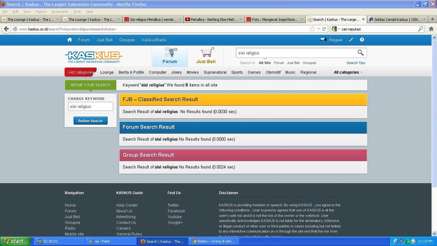Click the magnifier in Firefox search bar
This screenshot has width=437, height=246.
[x=421, y=29]
